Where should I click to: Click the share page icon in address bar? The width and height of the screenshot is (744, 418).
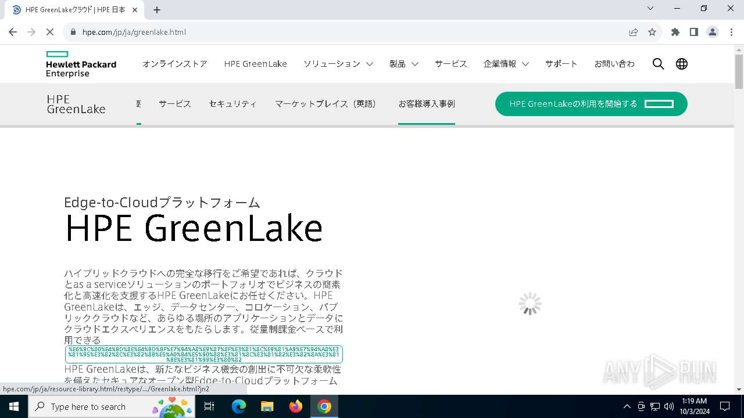point(634,32)
